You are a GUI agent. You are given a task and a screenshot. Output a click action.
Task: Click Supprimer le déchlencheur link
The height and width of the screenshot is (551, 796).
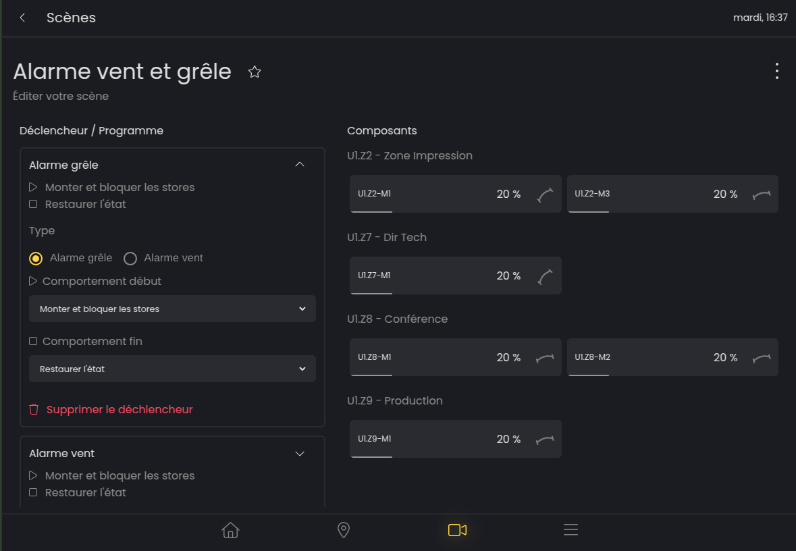click(x=120, y=409)
